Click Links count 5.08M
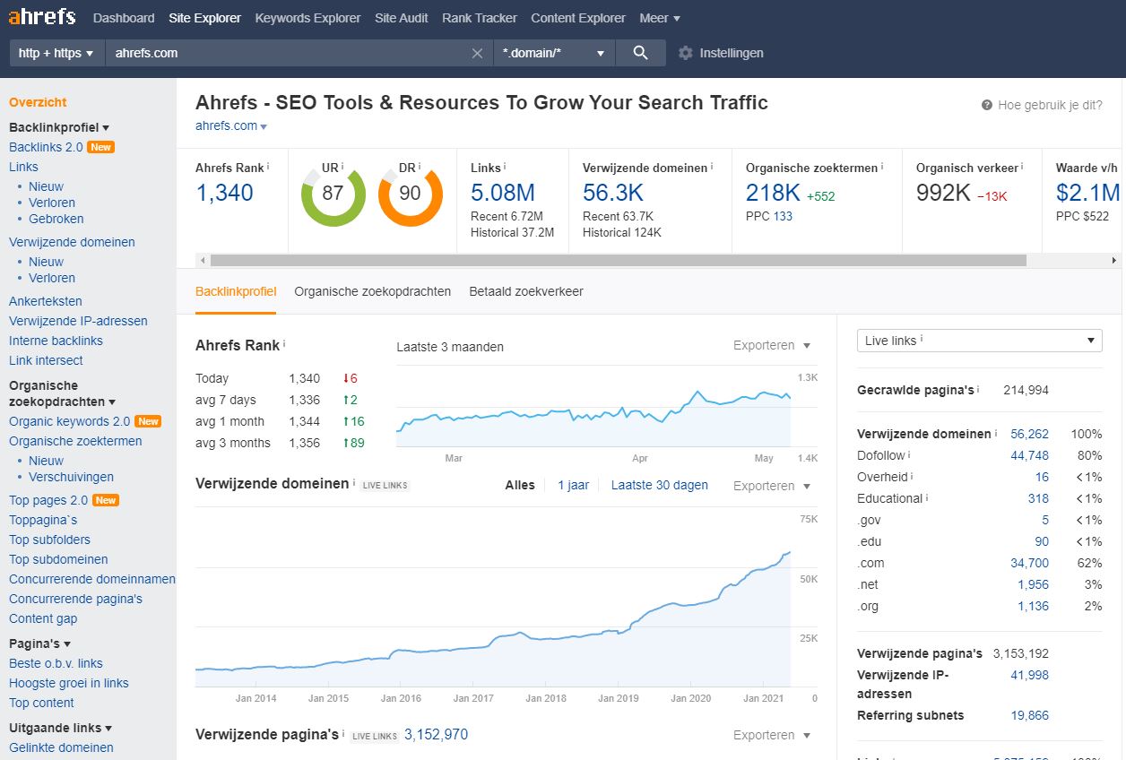The height and width of the screenshot is (760, 1126). (x=503, y=193)
